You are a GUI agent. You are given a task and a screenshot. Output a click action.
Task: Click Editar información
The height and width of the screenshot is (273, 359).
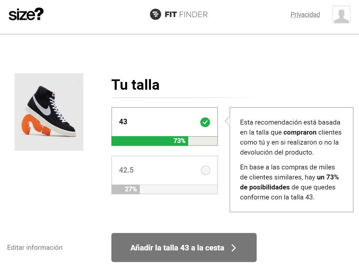click(x=35, y=248)
